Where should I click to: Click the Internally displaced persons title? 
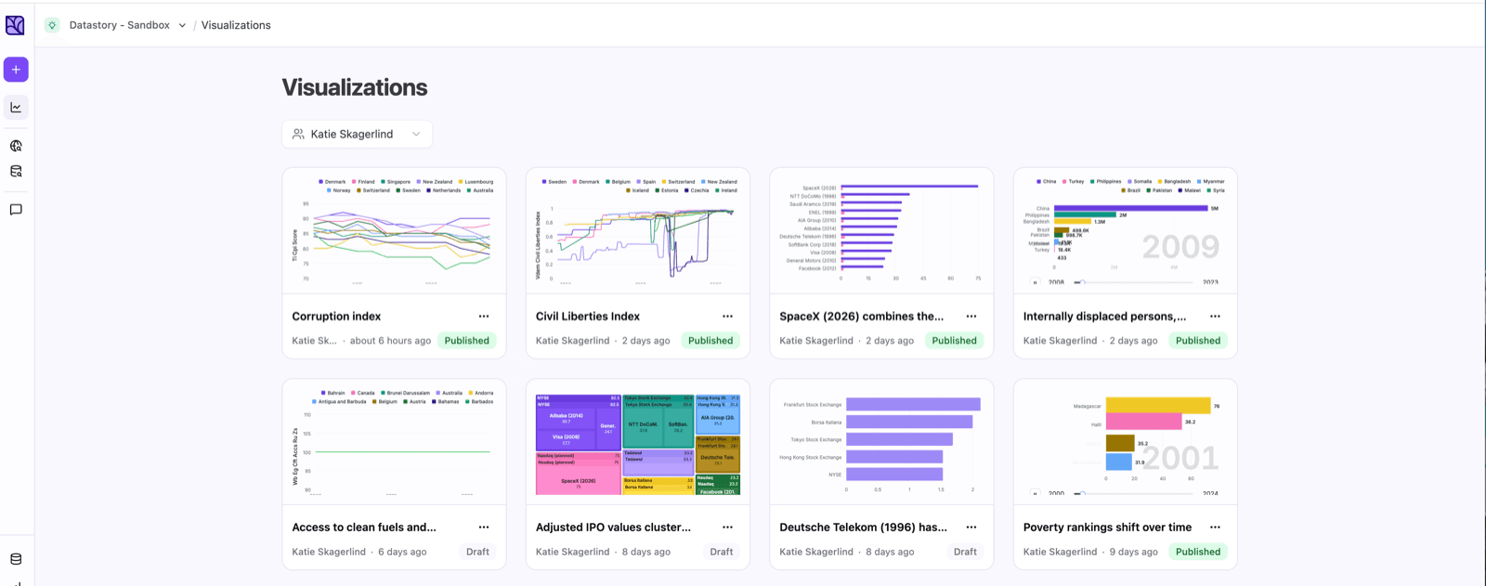pos(1104,317)
